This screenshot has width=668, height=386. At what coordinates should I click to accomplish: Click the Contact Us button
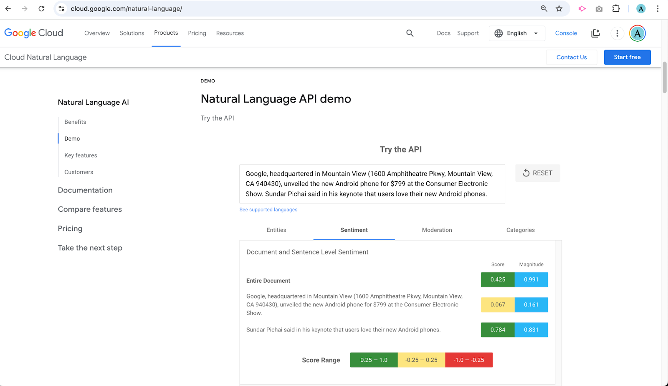(572, 58)
